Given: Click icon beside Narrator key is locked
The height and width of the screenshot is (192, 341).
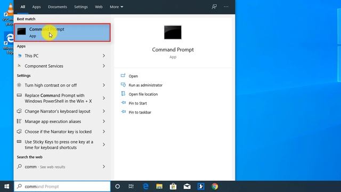Looking at the screenshot, I should pos(19,131).
